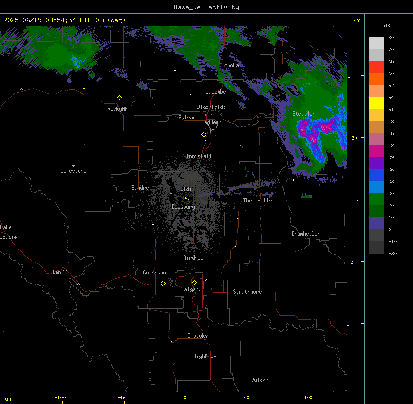Select the yellow diamond marker between Olds and Didsbury
Screen dimensions: 413x404
click(186, 200)
